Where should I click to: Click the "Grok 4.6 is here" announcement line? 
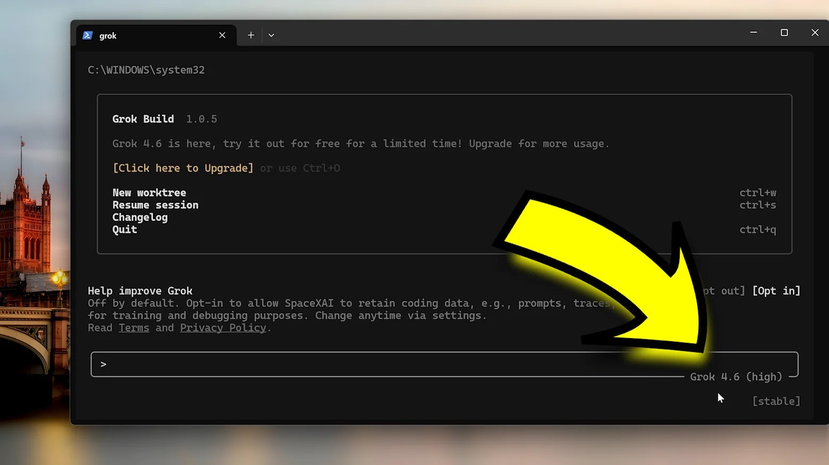click(x=360, y=144)
